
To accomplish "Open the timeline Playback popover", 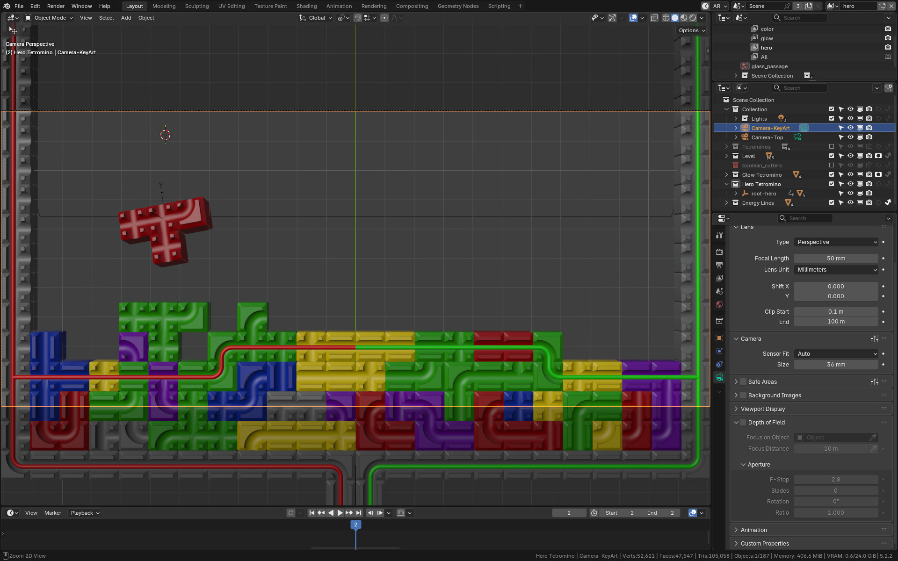I will [85, 513].
